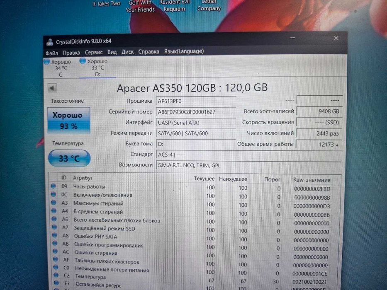387x290 pixels.
Task: Click status icon of row AC Ошибки стирания
Action: click(x=55, y=251)
